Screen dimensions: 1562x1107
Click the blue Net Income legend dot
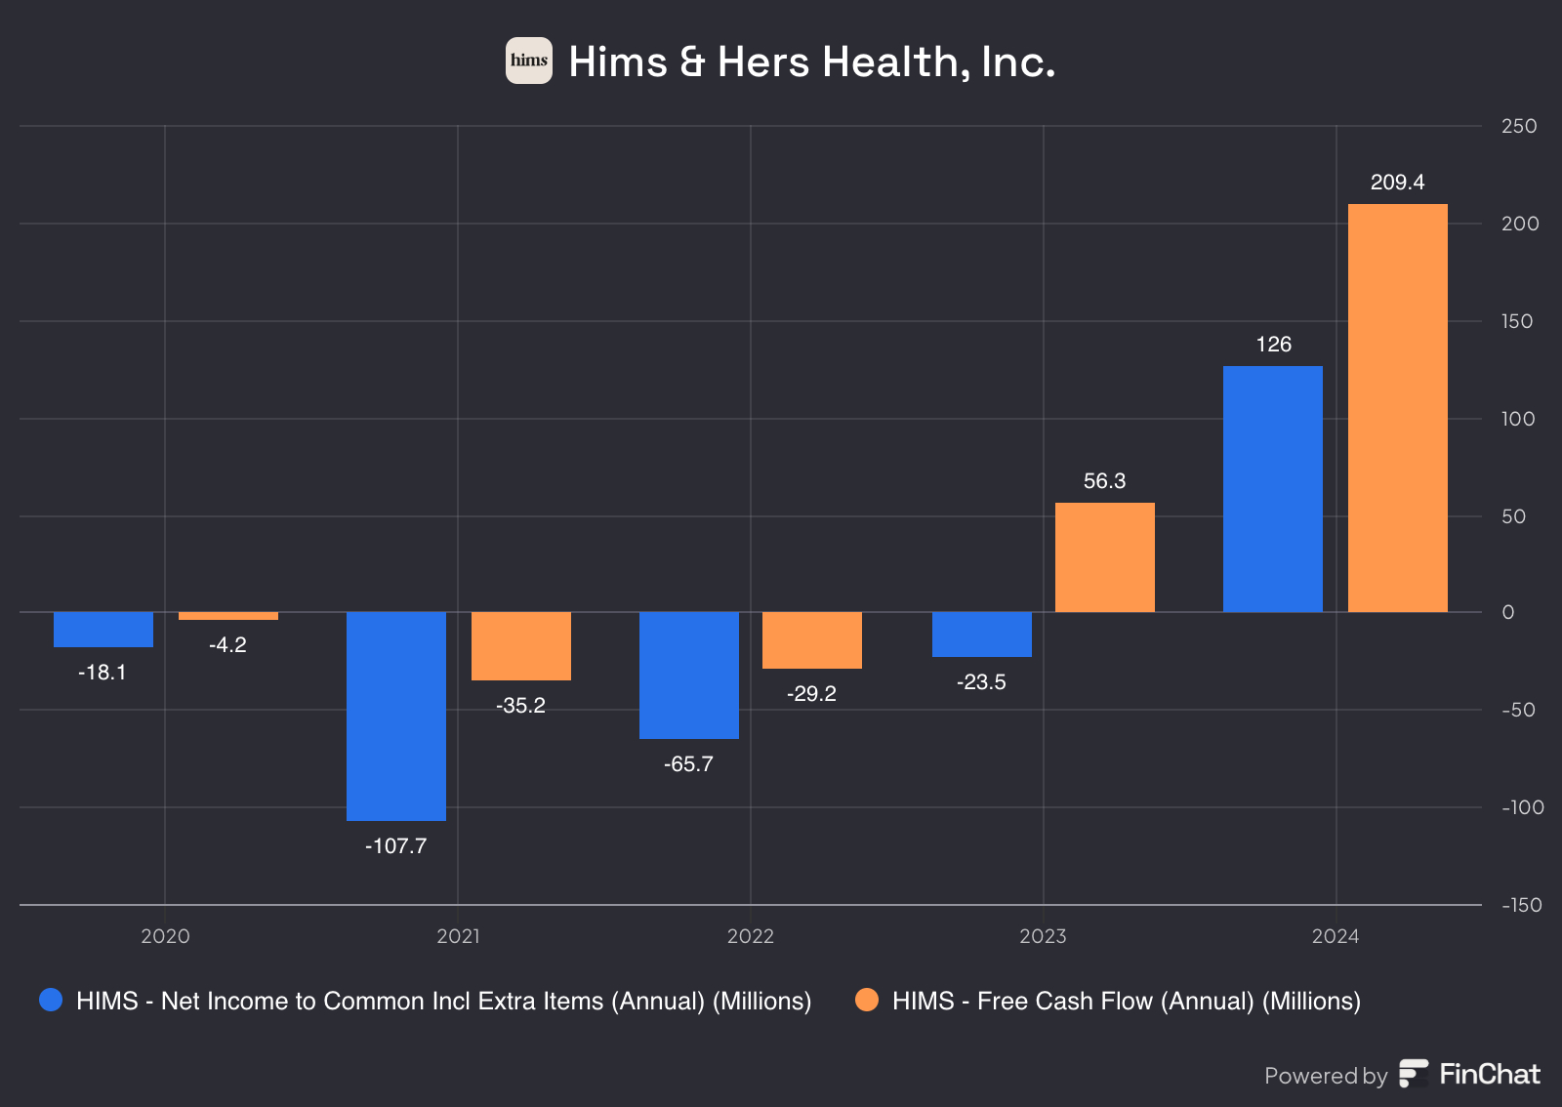51,1000
